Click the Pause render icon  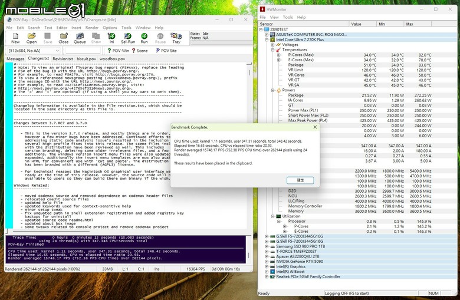[x=160, y=38]
